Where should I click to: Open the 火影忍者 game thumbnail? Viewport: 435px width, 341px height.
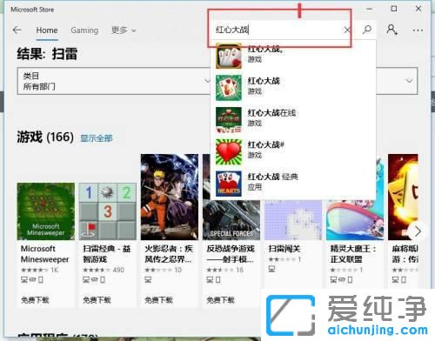coord(170,197)
